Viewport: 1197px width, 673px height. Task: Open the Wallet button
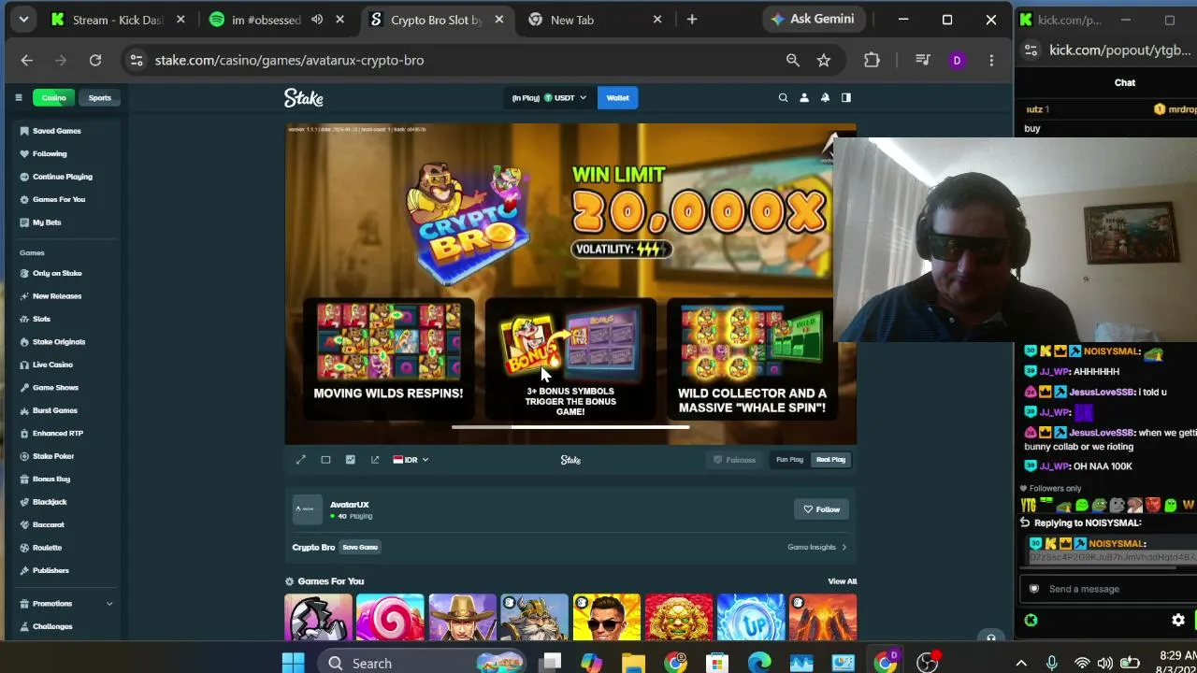coord(617,97)
